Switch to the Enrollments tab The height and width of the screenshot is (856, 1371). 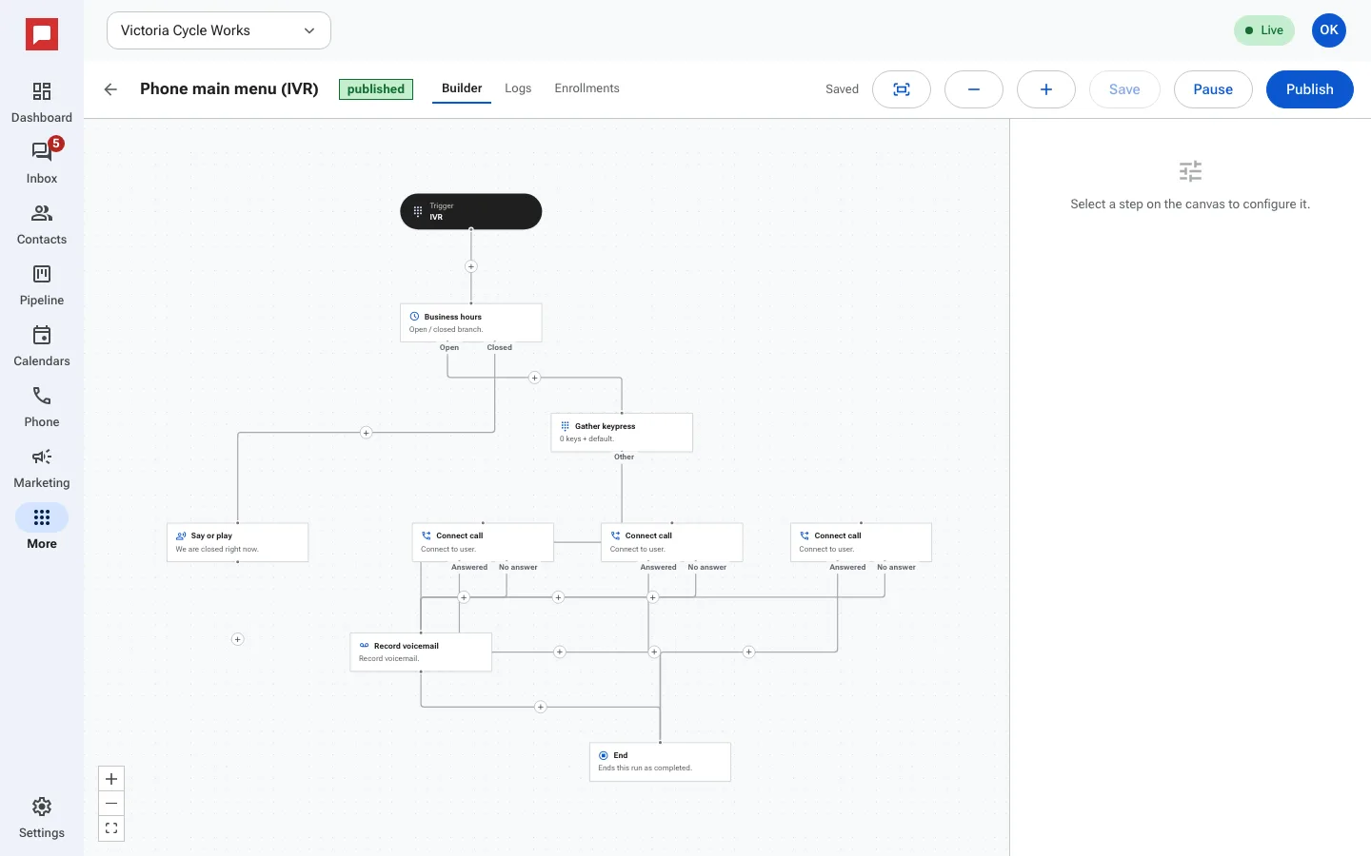coord(586,88)
